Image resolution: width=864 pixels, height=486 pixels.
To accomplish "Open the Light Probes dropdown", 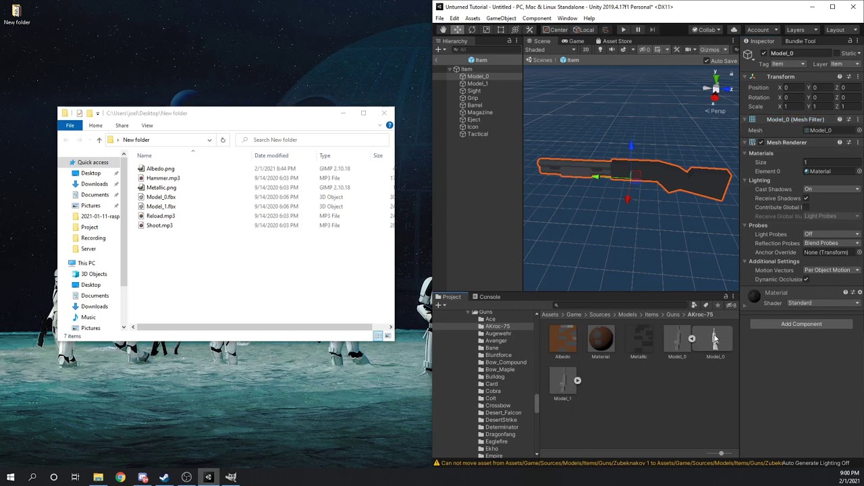I will click(x=832, y=234).
